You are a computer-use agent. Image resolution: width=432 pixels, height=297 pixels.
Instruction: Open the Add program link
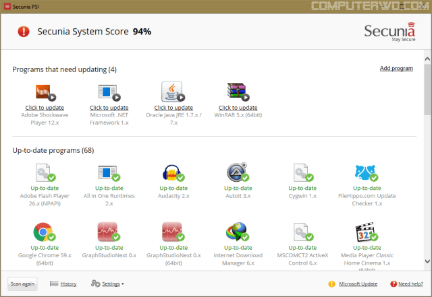pyautogui.click(x=396, y=68)
